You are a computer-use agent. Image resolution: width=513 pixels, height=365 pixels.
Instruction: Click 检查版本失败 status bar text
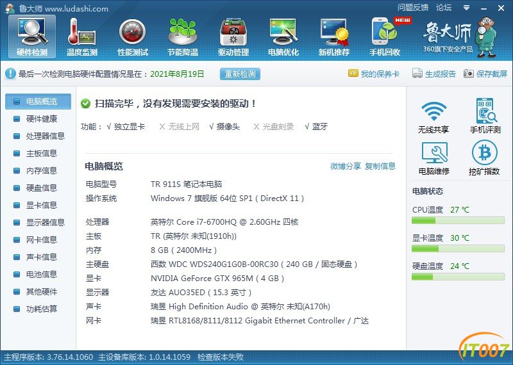[221, 357]
